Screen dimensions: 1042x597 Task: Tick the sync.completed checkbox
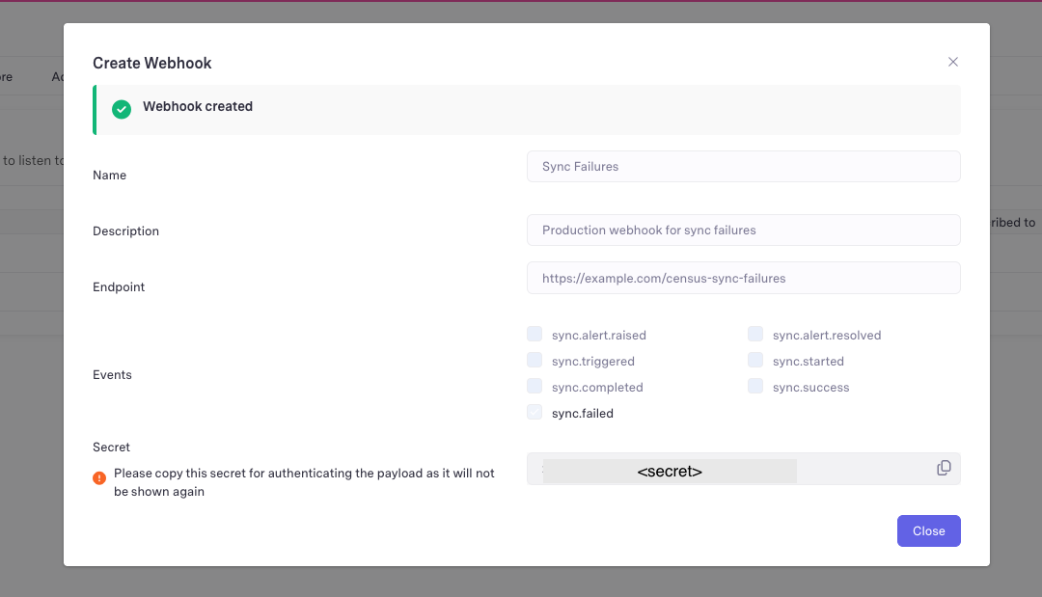tap(535, 387)
